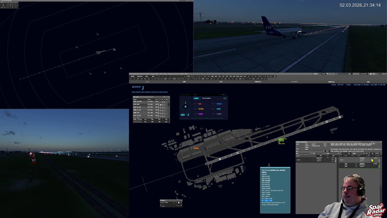
Task: Toggle the NAV layer button
Action: pyautogui.click(x=153, y=76)
